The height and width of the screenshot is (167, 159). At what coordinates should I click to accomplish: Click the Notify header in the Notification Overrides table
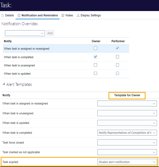(x=8, y=41)
